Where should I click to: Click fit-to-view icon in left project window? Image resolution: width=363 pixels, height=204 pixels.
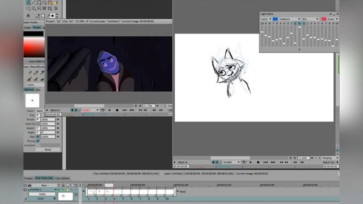(140, 106)
